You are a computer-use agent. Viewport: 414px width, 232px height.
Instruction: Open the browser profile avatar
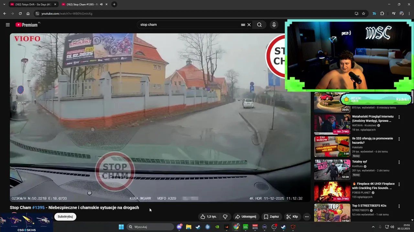coord(401,14)
